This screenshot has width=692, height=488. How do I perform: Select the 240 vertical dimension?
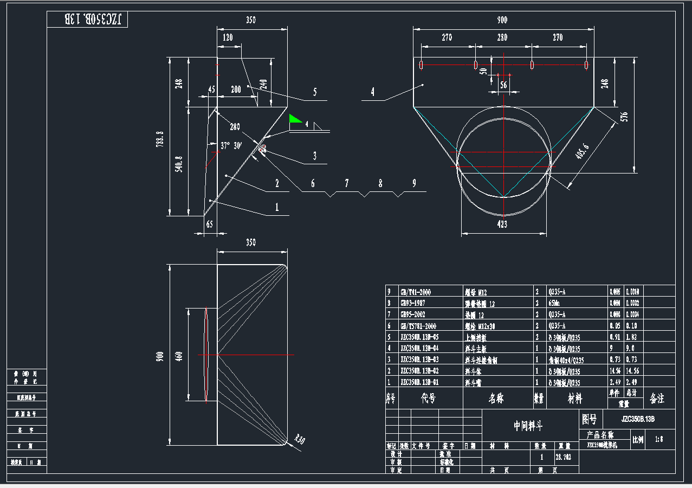pyautogui.click(x=263, y=84)
